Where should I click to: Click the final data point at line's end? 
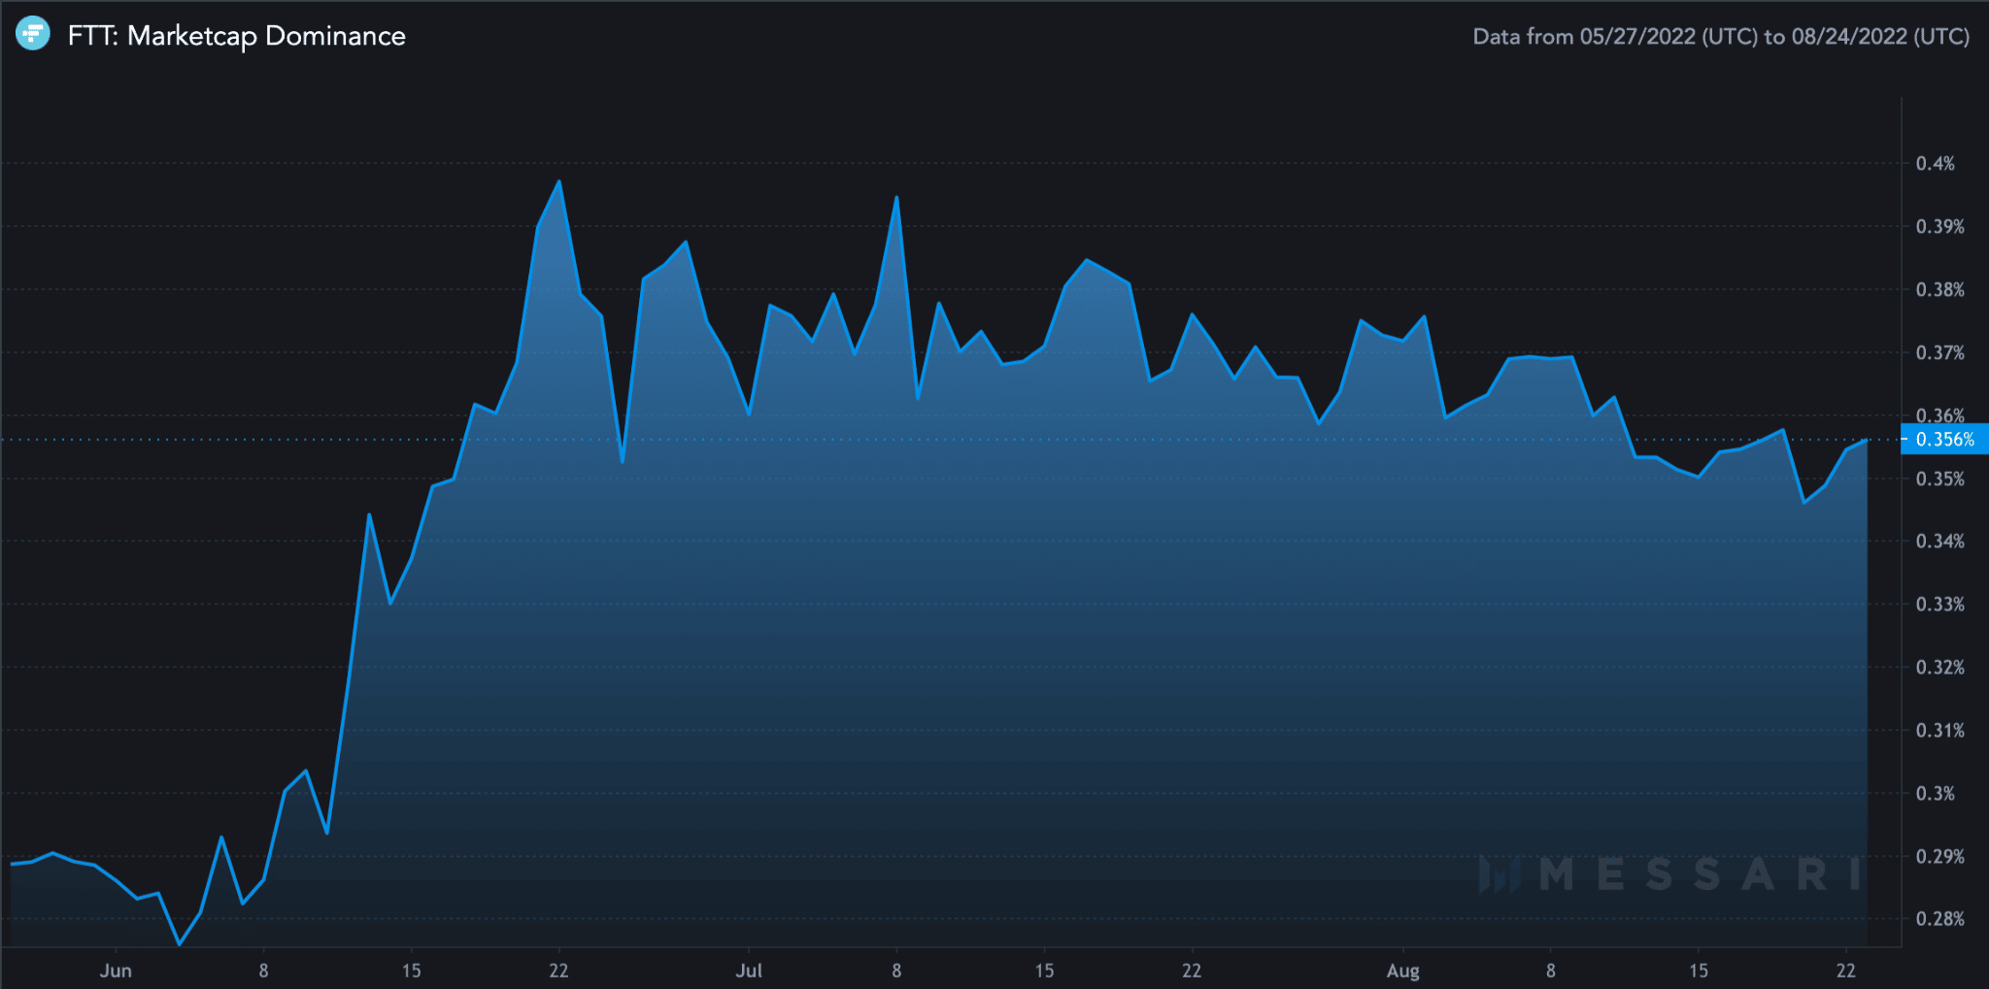point(1867,441)
